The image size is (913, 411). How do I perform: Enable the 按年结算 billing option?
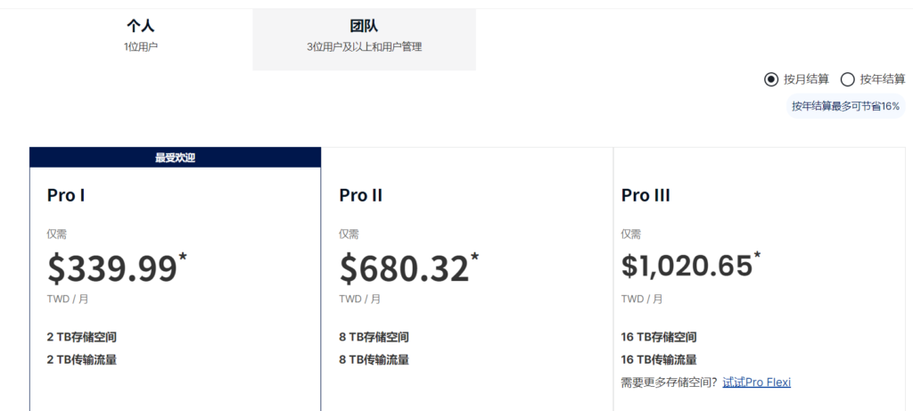pyautogui.click(x=848, y=79)
